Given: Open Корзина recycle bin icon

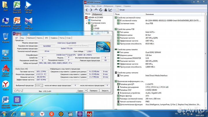Looking at the screenshot, I should tap(5, 38).
